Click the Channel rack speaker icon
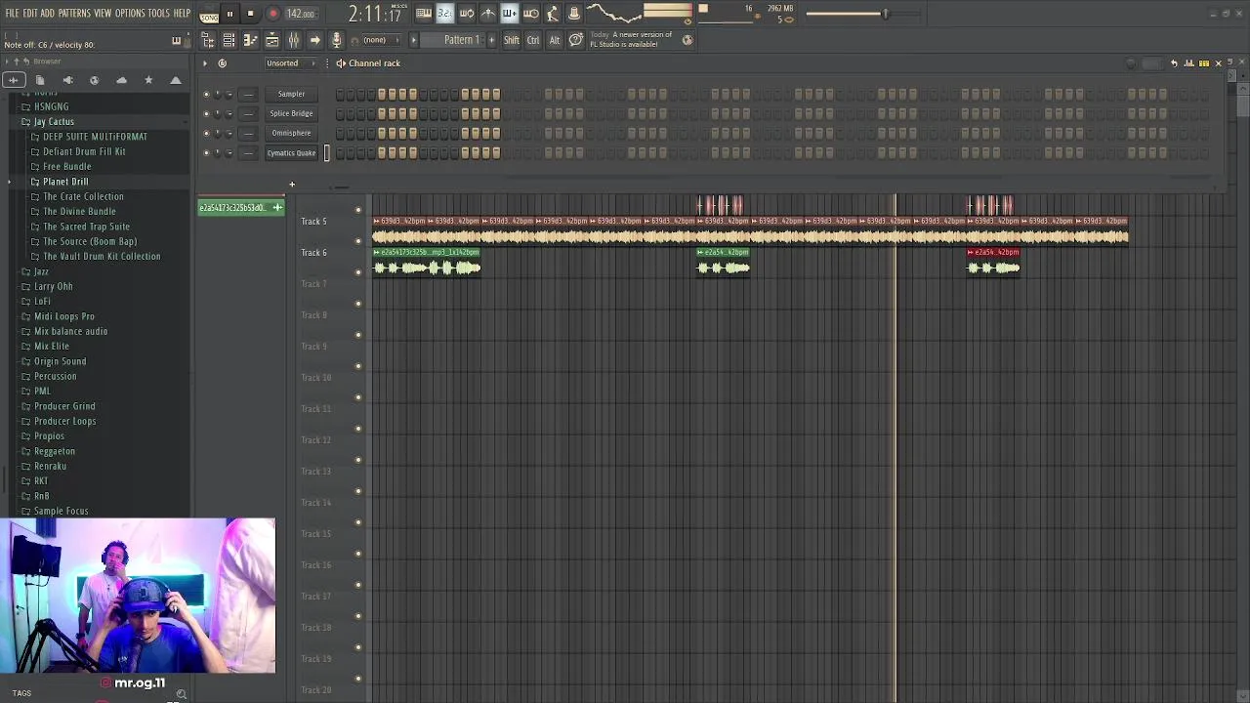 pyautogui.click(x=341, y=63)
